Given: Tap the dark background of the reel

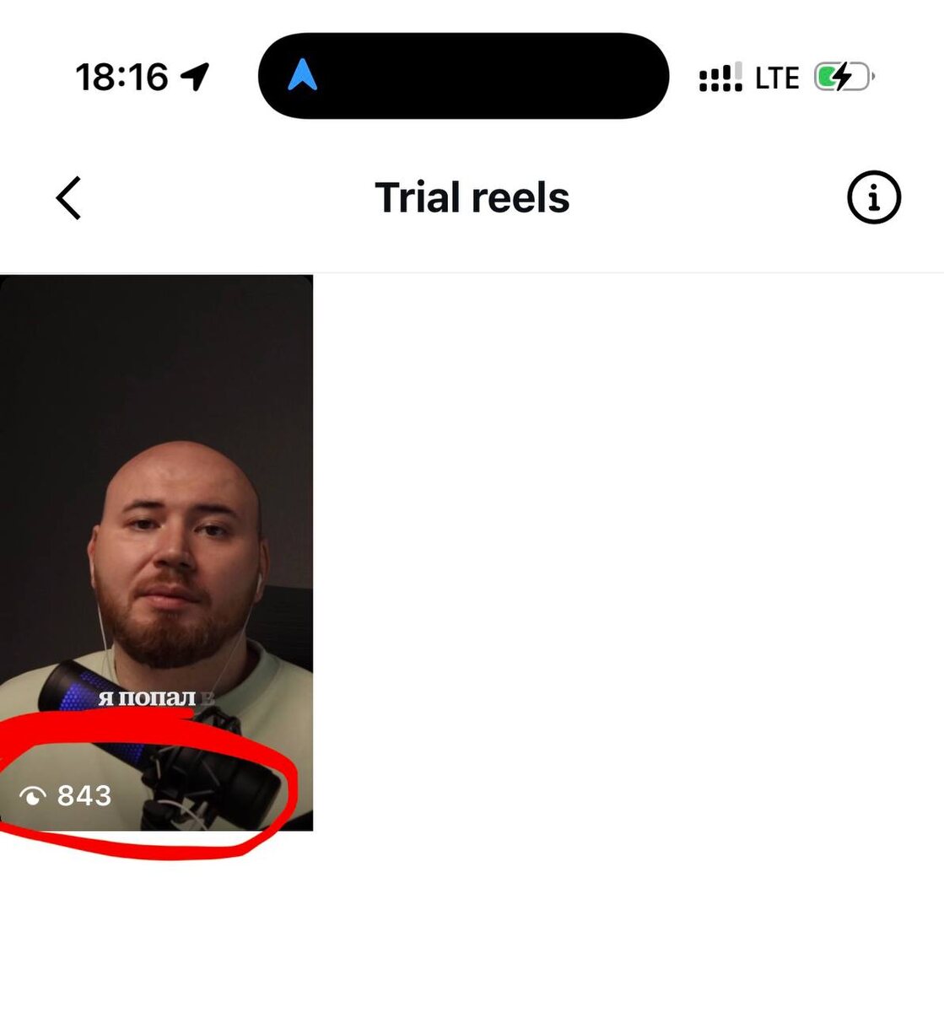Looking at the screenshot, I should tap(156, 363).
